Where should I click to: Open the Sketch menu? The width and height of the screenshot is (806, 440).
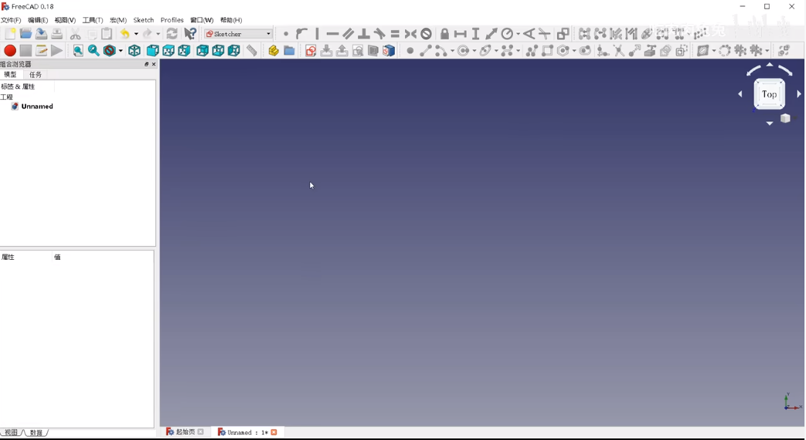[144, 20]
